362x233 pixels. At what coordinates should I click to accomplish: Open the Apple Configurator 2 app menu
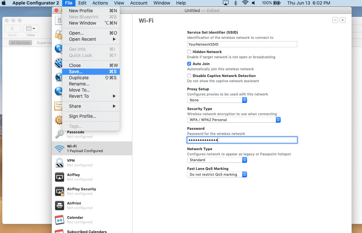[36, 3]
